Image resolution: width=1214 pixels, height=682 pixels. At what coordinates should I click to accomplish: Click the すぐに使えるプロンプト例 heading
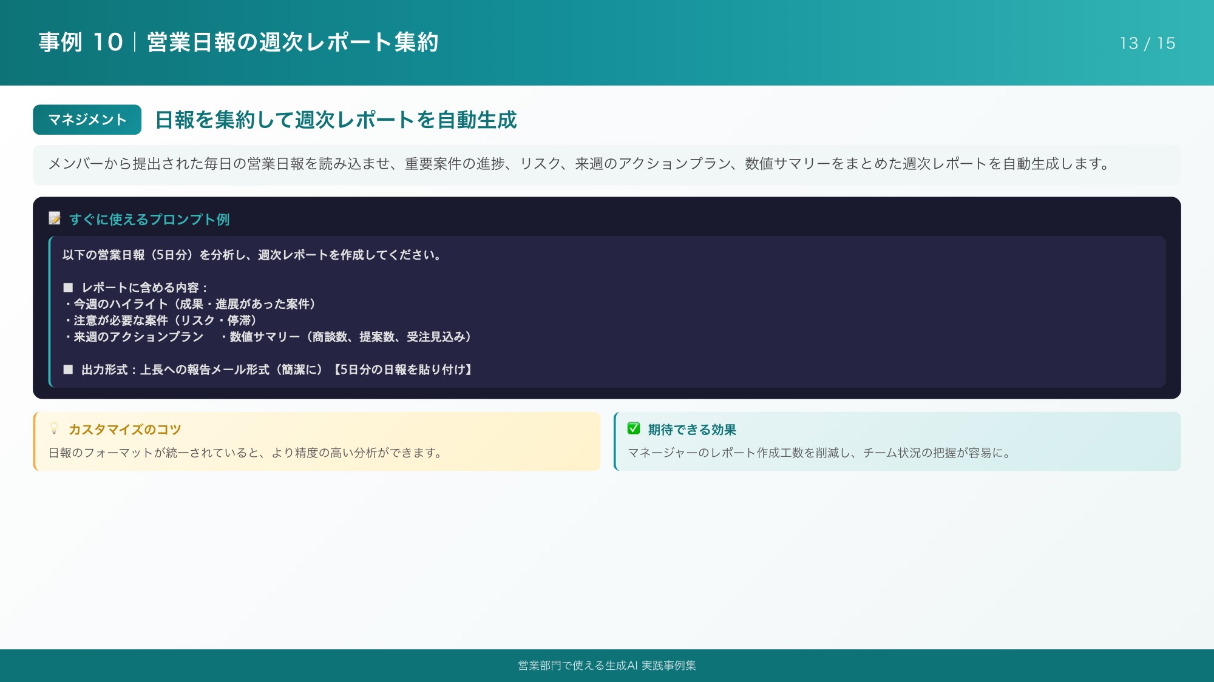[x=149, y=219]
